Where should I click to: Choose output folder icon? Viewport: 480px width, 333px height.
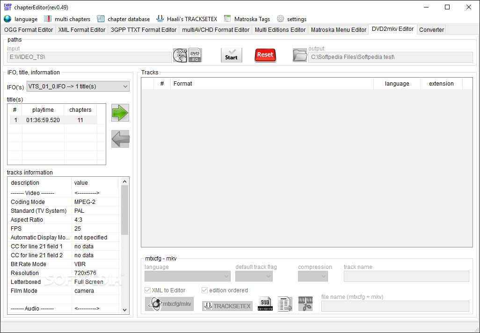pyautogui.click(x=300, y=55)
